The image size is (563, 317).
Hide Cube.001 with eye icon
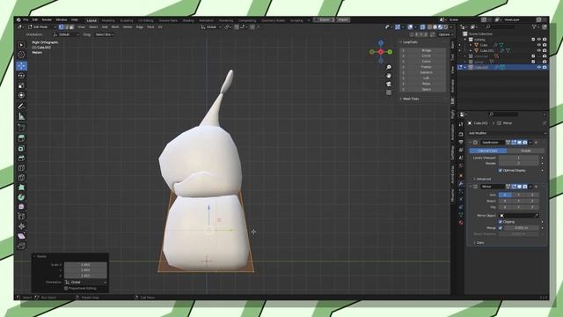[x=539, y=51]
